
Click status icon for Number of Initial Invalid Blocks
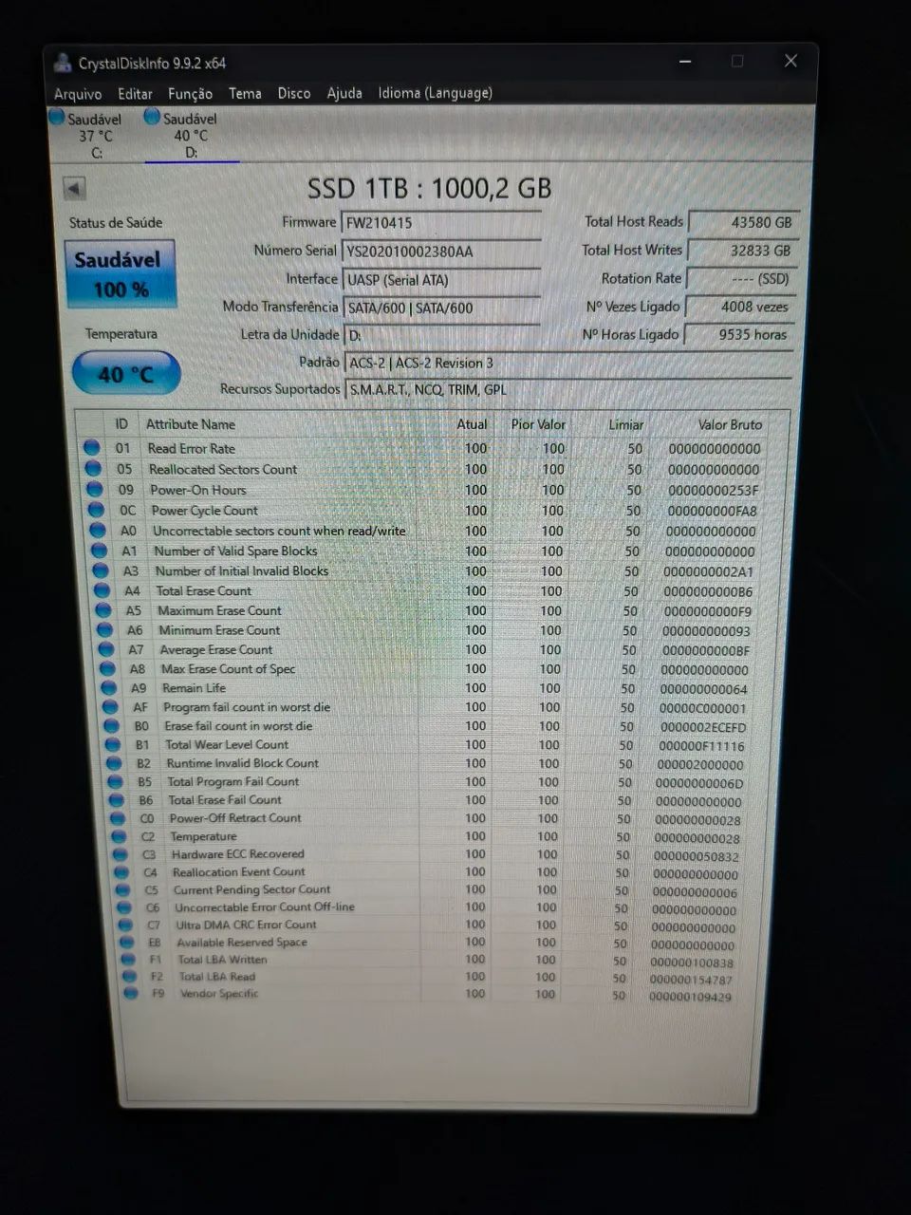[101, 571]
